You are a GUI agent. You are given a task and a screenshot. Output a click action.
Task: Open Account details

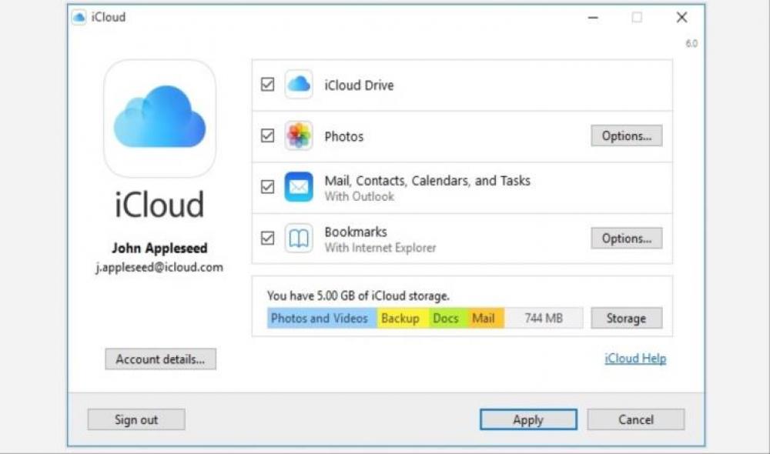[x=160, y=359]
